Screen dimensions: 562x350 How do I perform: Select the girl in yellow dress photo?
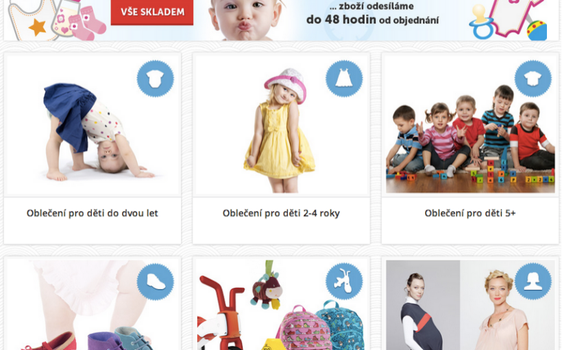tap(281, 125)
